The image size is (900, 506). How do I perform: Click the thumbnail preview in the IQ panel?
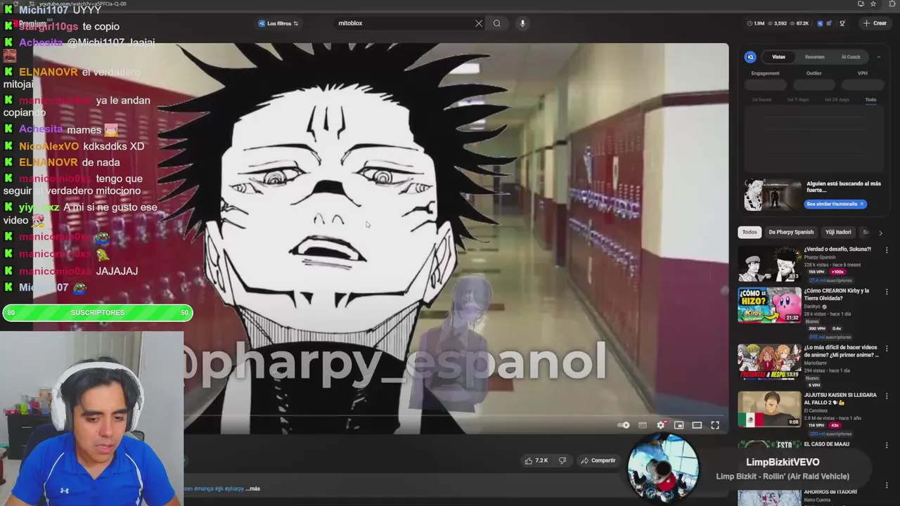pos(773,195)
